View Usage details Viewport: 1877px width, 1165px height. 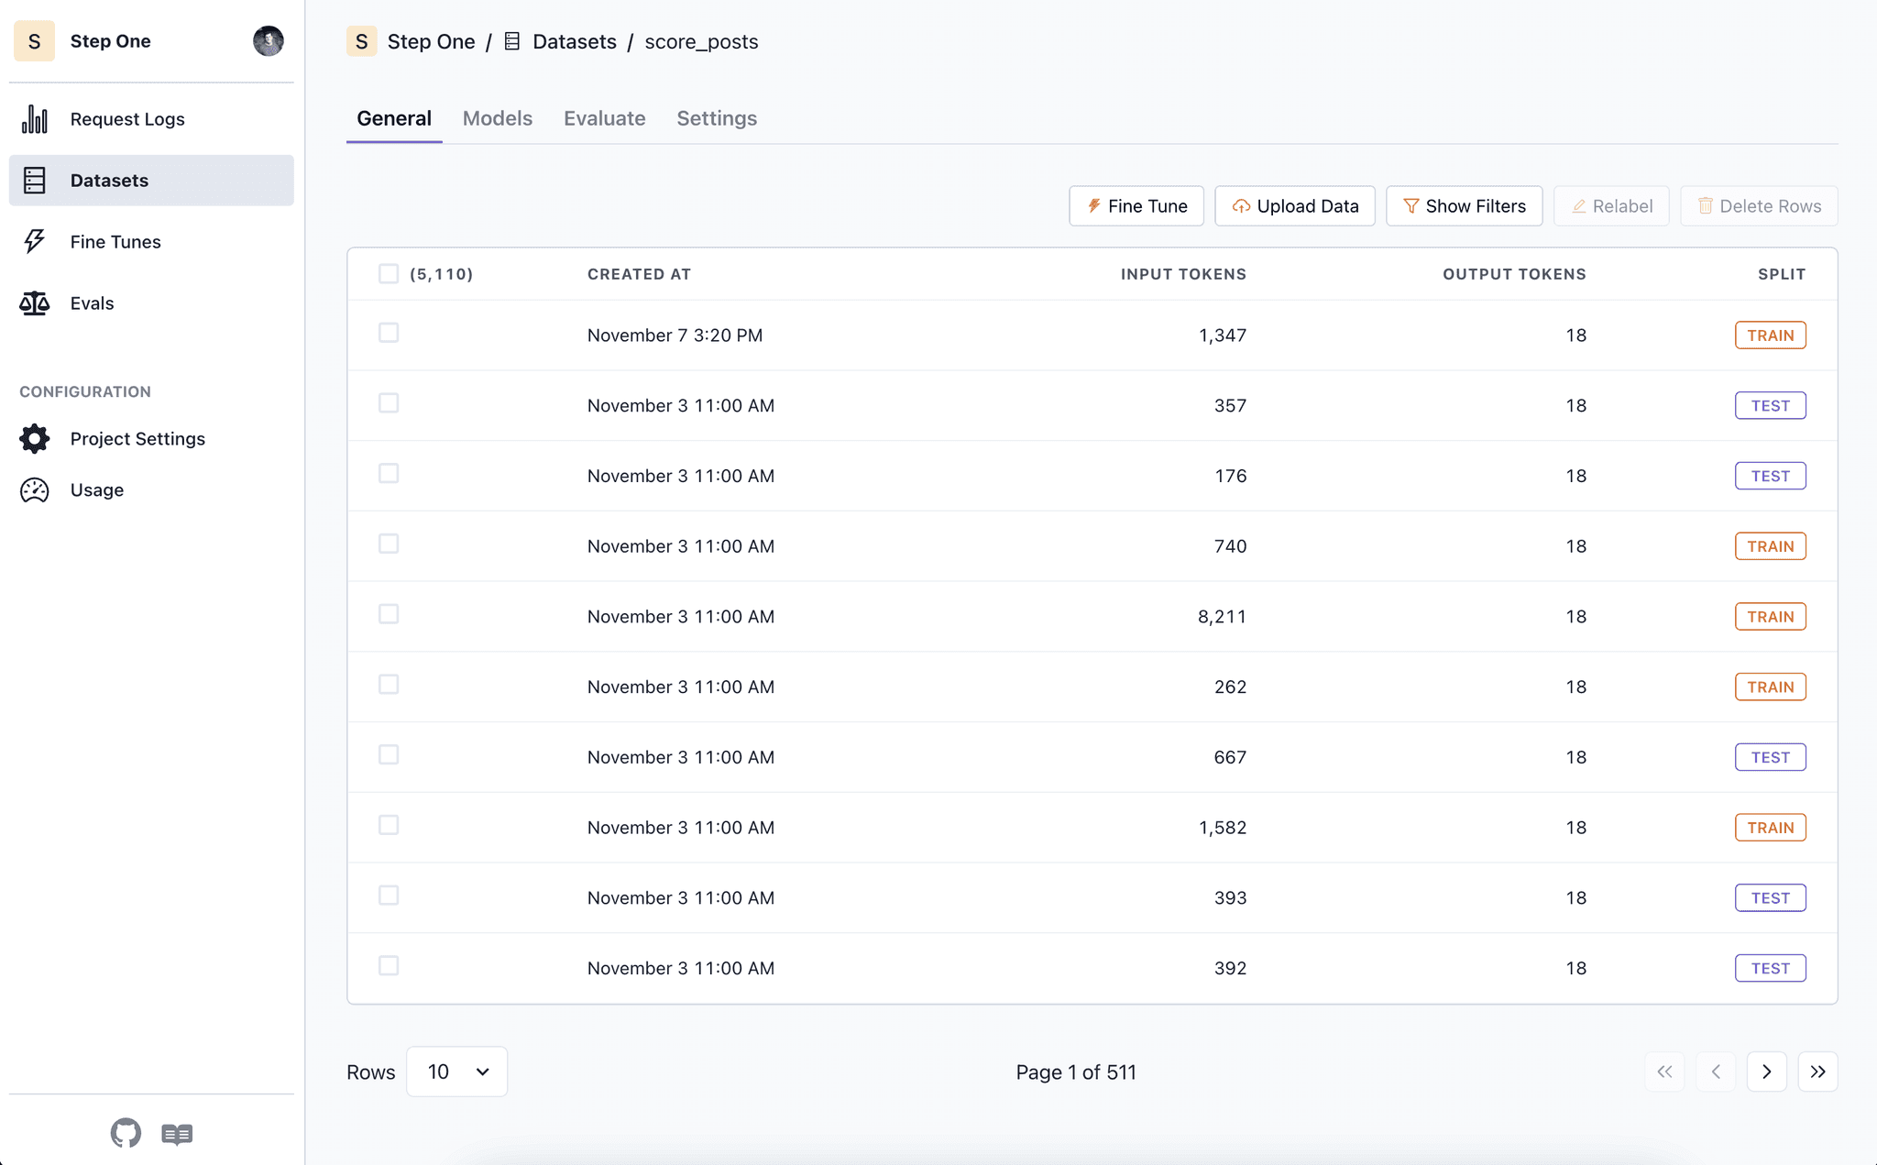click(x=96, y=489)
